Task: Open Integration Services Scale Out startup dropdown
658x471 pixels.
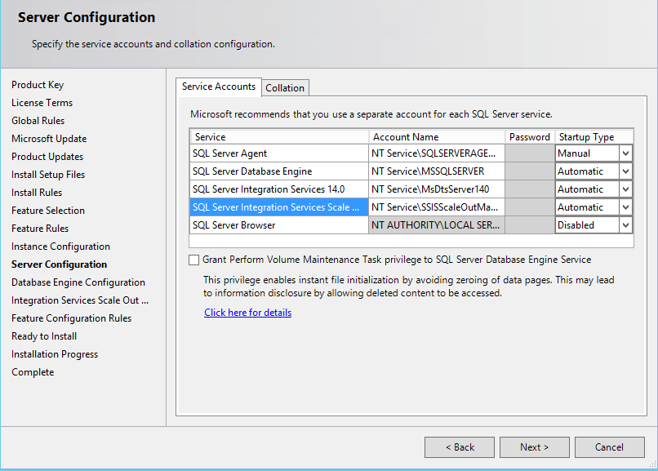Action: tap(626, 207)
